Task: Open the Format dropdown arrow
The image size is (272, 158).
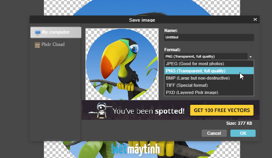Action: click(250, 57)
